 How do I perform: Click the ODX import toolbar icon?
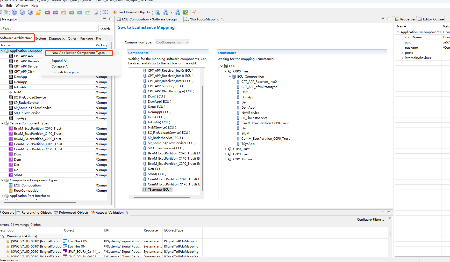[80, 12]
